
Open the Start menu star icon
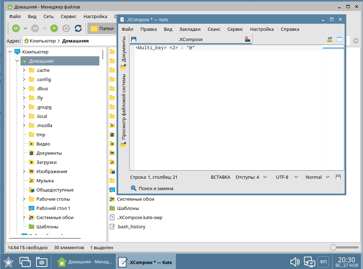pos(8,262)
